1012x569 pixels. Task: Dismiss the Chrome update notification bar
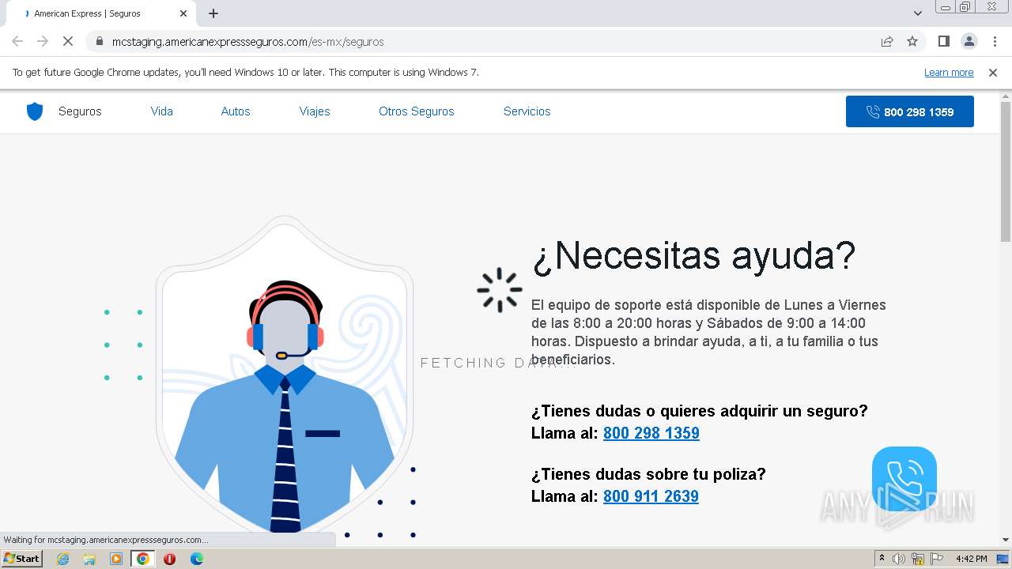pyautogui.click(x=993, y=73)
